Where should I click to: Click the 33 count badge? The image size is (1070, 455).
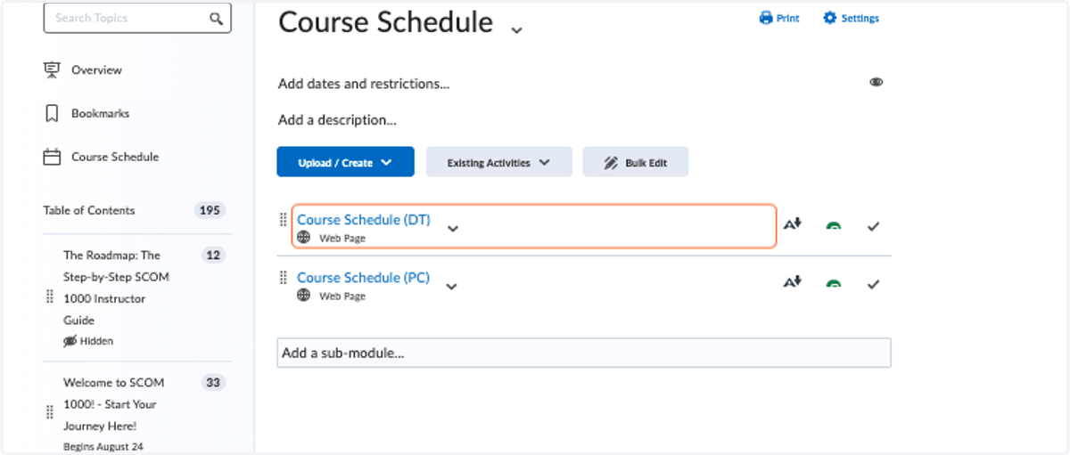point(213,382)
